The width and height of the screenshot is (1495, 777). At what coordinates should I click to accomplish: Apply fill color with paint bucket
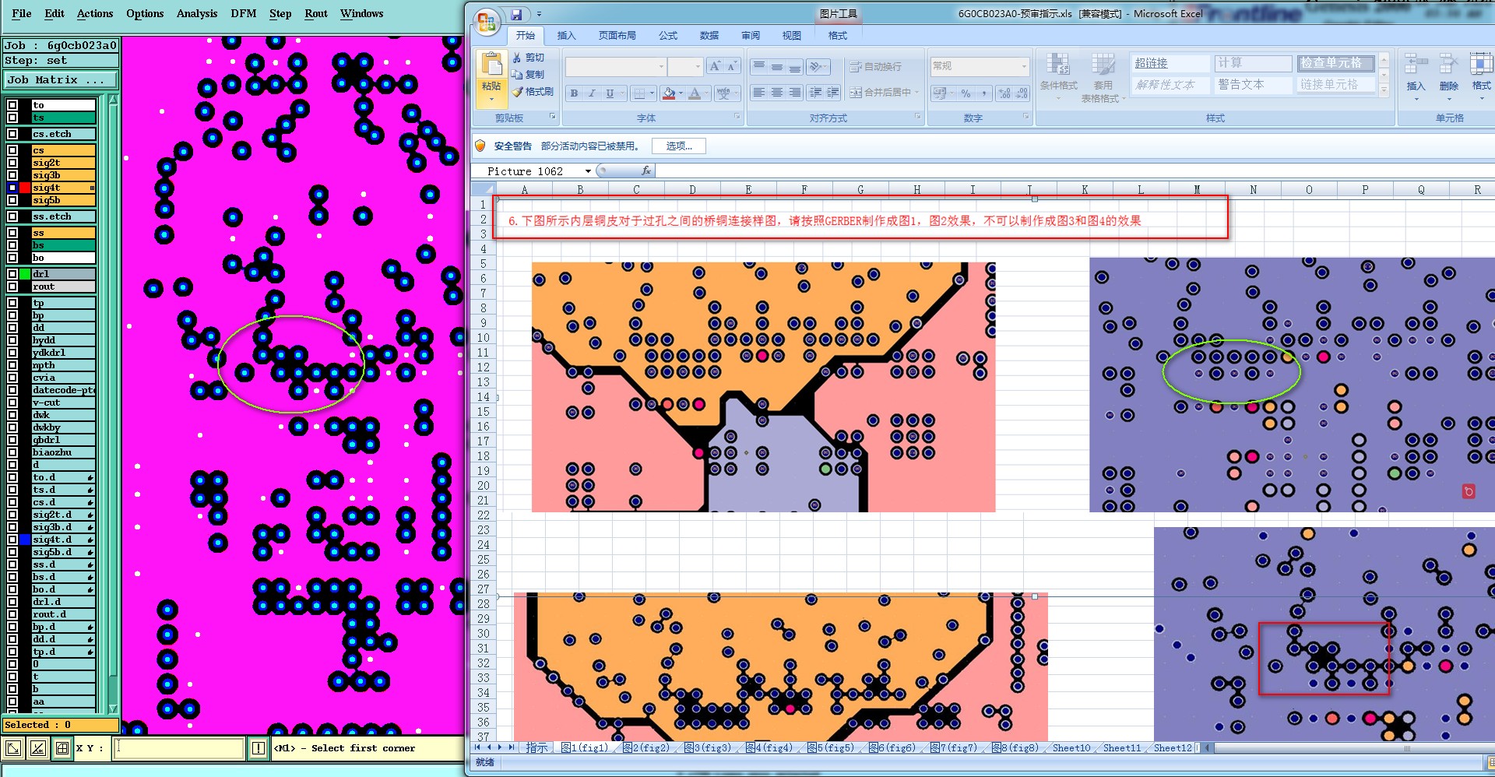coord(668,93)
